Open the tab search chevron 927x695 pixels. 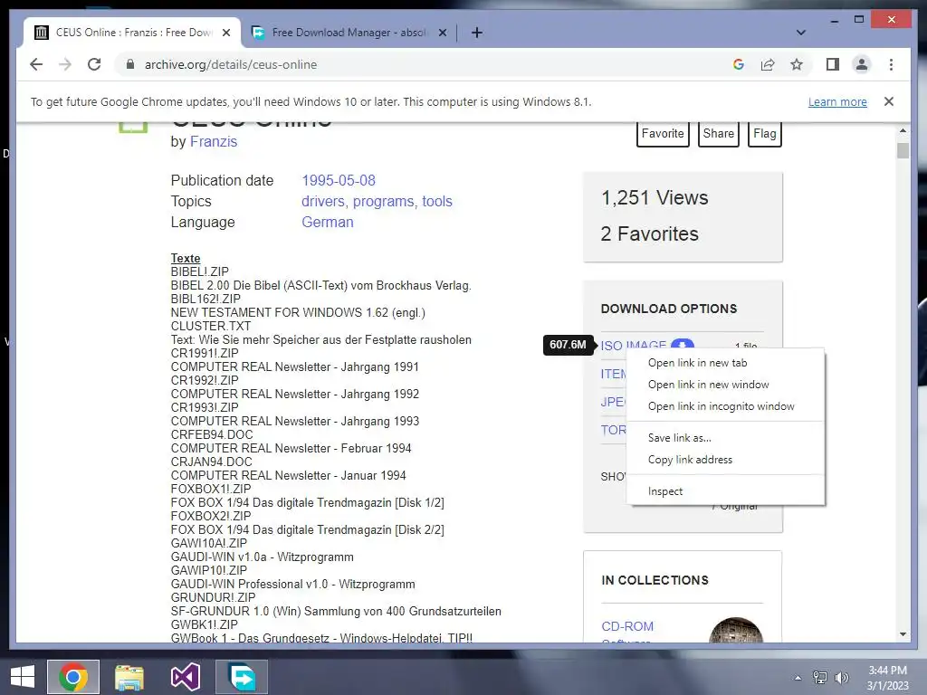point(801,33)
